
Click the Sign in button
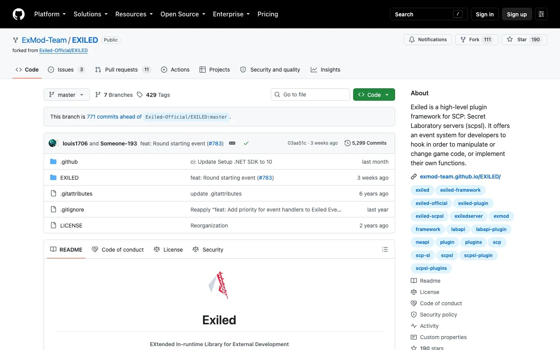[x=485, y=14]
